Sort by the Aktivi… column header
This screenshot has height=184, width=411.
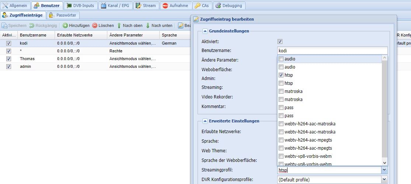click(x=8, y=35)
